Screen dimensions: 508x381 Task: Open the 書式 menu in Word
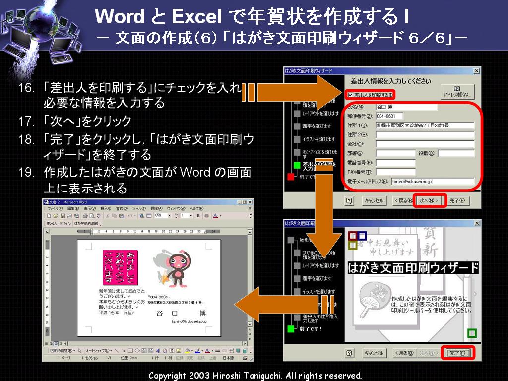coord(122,209)
